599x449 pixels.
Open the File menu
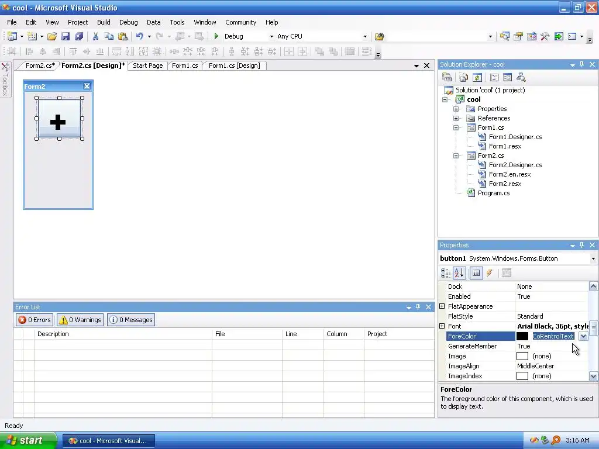point(12,22)
